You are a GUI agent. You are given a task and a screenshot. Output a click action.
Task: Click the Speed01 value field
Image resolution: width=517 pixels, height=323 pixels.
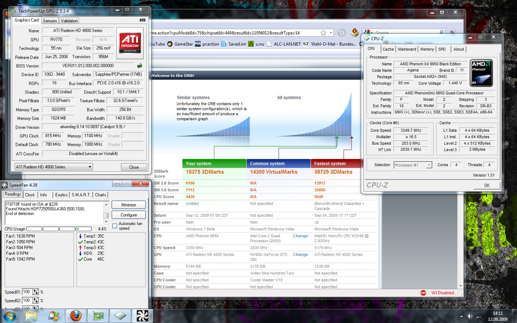27,292
